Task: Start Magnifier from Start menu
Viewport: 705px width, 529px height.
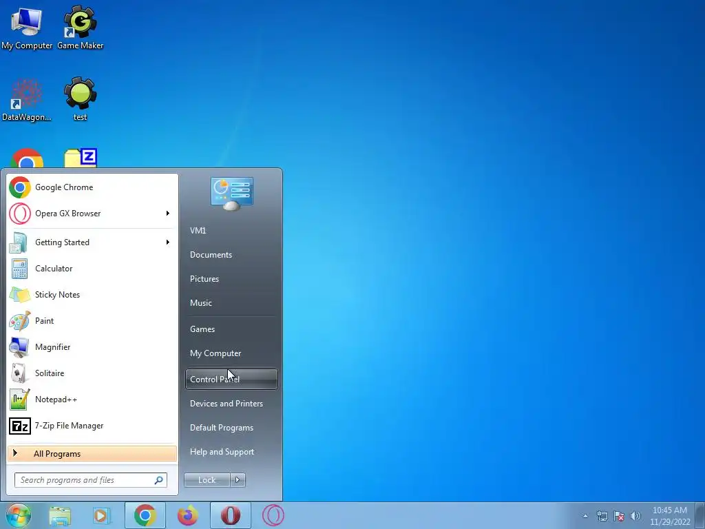Action: click(x=93, y=347)
